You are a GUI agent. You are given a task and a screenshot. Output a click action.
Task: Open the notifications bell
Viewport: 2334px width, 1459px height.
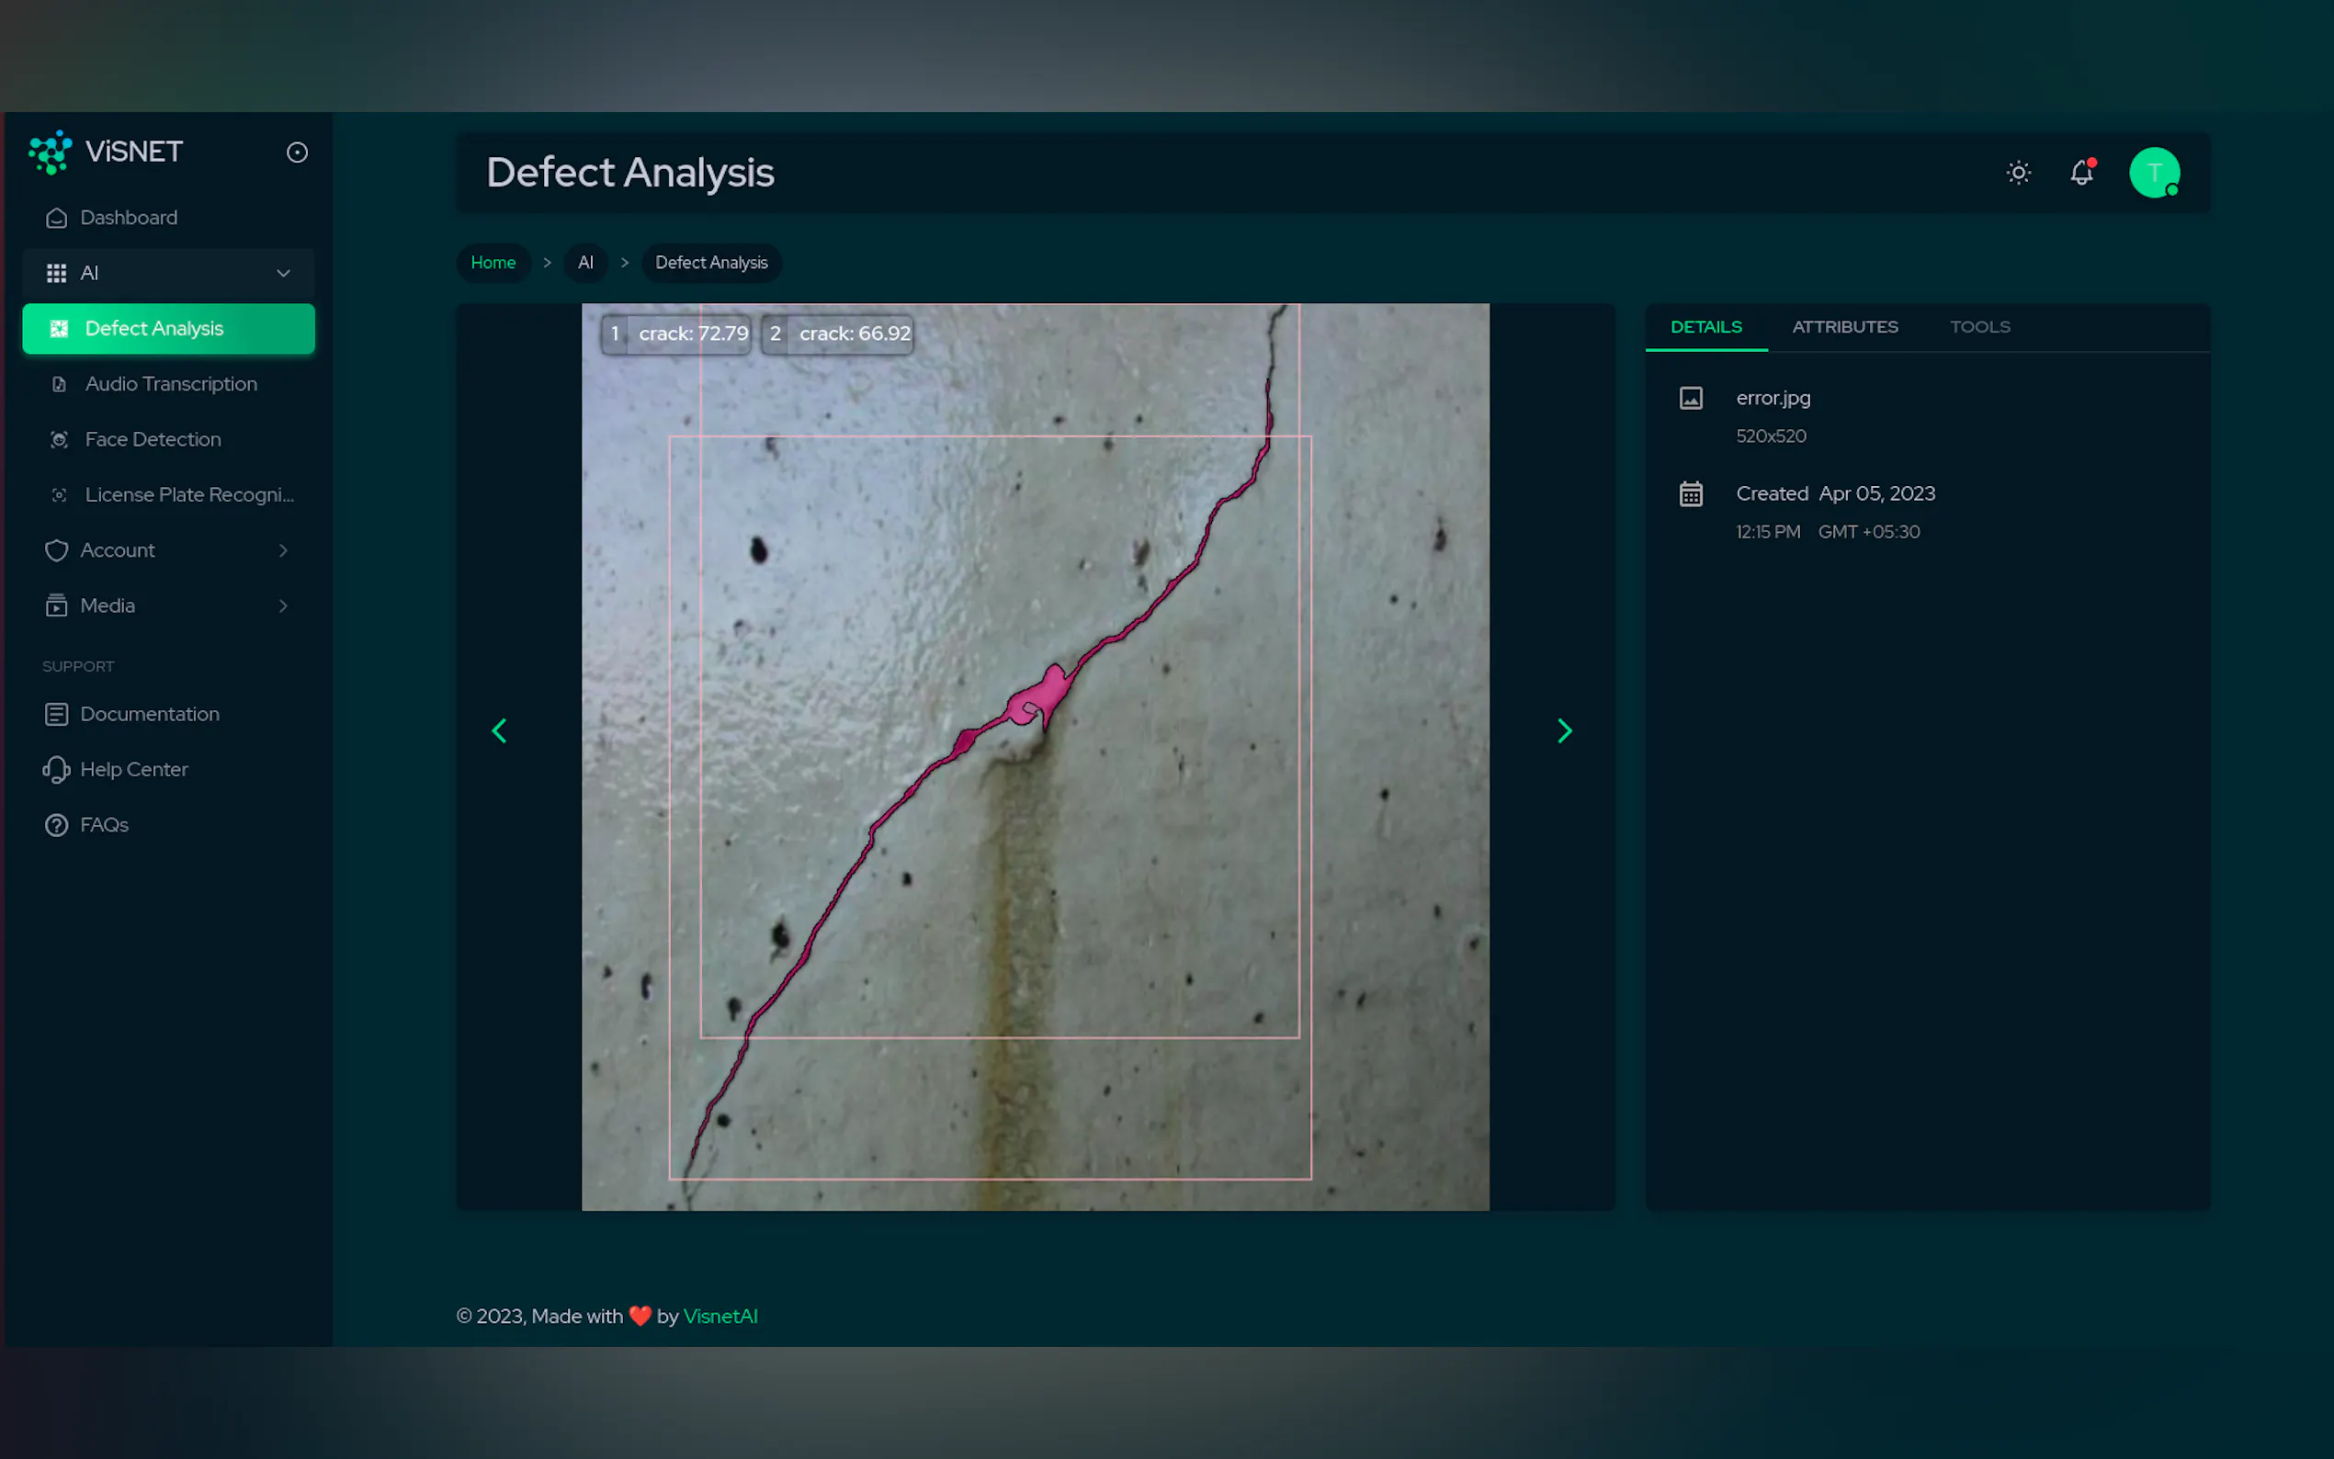click(x=2081, y=173)
